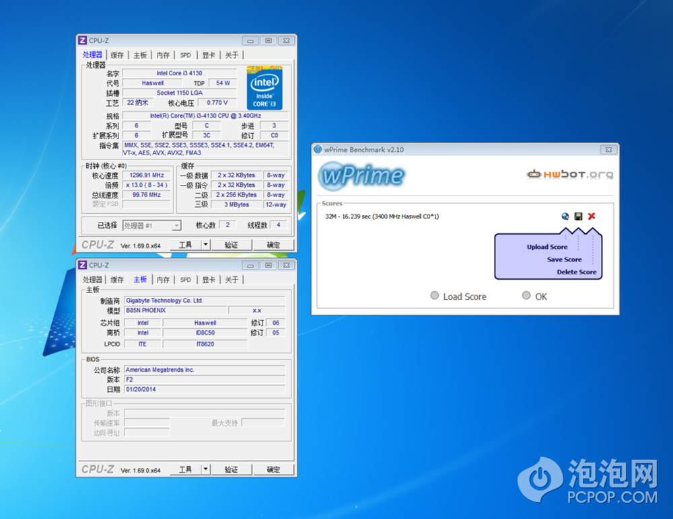Switch to 缓存 tab in the processor CPU-Z window
The width and height of the screenshot is (673, 519).
coord(116,55)
